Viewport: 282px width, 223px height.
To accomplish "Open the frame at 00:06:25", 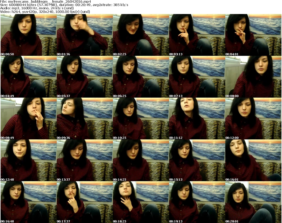I will point(141,77).
